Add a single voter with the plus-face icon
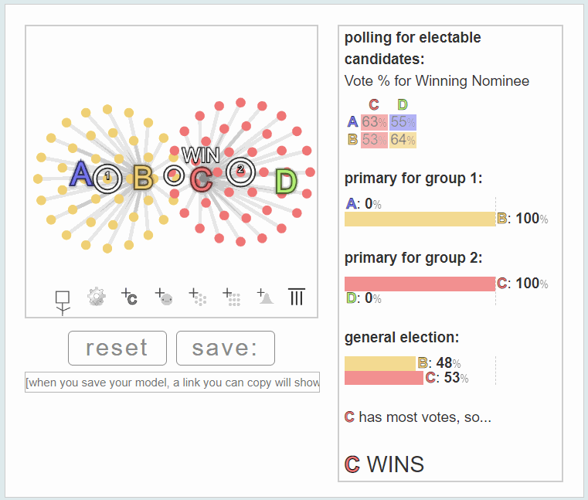Screen dimensions: 588x500 click(164, 297)
